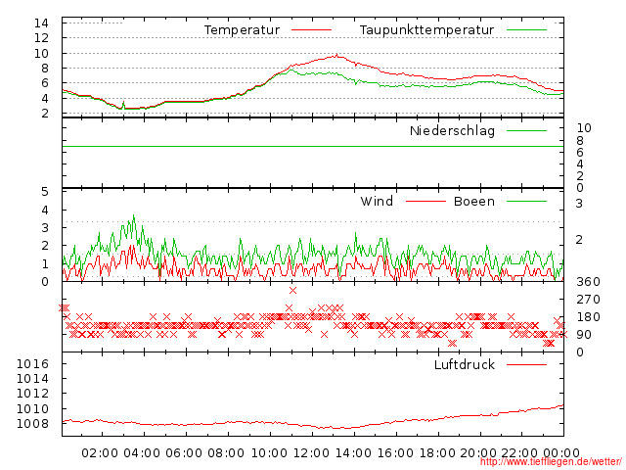Click the 14 temperature axis value

[41, 23]
